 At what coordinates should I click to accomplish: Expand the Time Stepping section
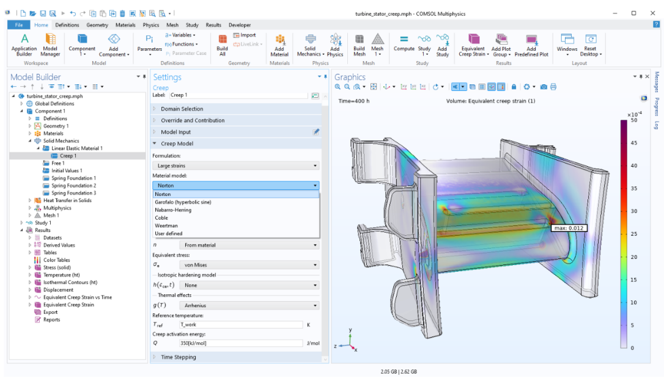pos(236,357)
